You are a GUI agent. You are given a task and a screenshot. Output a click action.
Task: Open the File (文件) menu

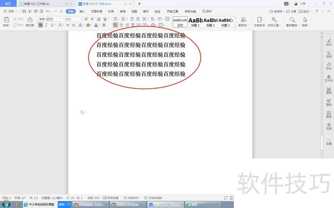click(x=11, y=11)
